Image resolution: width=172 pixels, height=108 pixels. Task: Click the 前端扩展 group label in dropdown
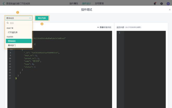coord(10,28)
